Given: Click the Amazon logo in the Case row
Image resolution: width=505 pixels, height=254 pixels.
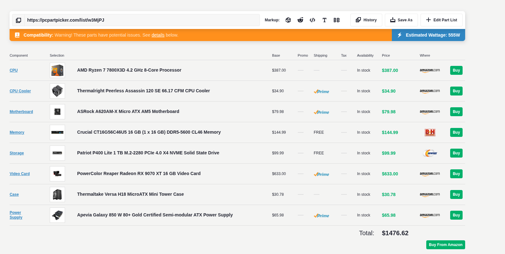Looking at the screenshot, I should (x=430, y=194).
